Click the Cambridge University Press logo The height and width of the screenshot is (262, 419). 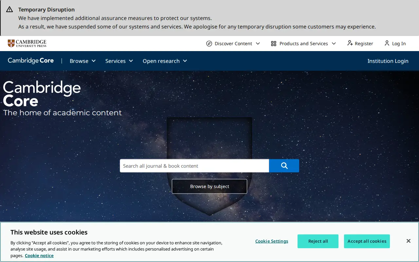[27, 43]
